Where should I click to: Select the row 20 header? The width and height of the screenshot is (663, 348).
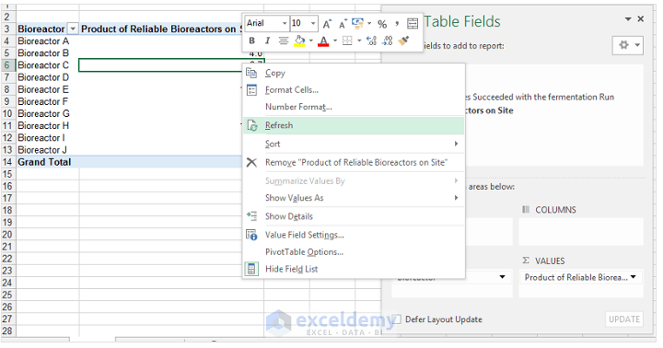[x=7, y=235]
